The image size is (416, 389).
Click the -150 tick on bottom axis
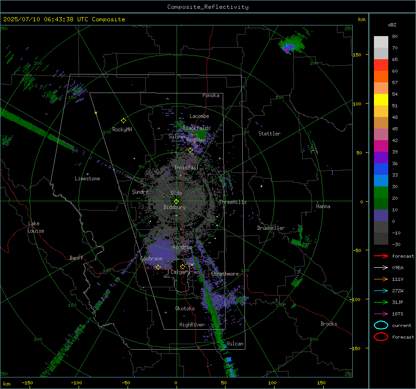[27, 383]
